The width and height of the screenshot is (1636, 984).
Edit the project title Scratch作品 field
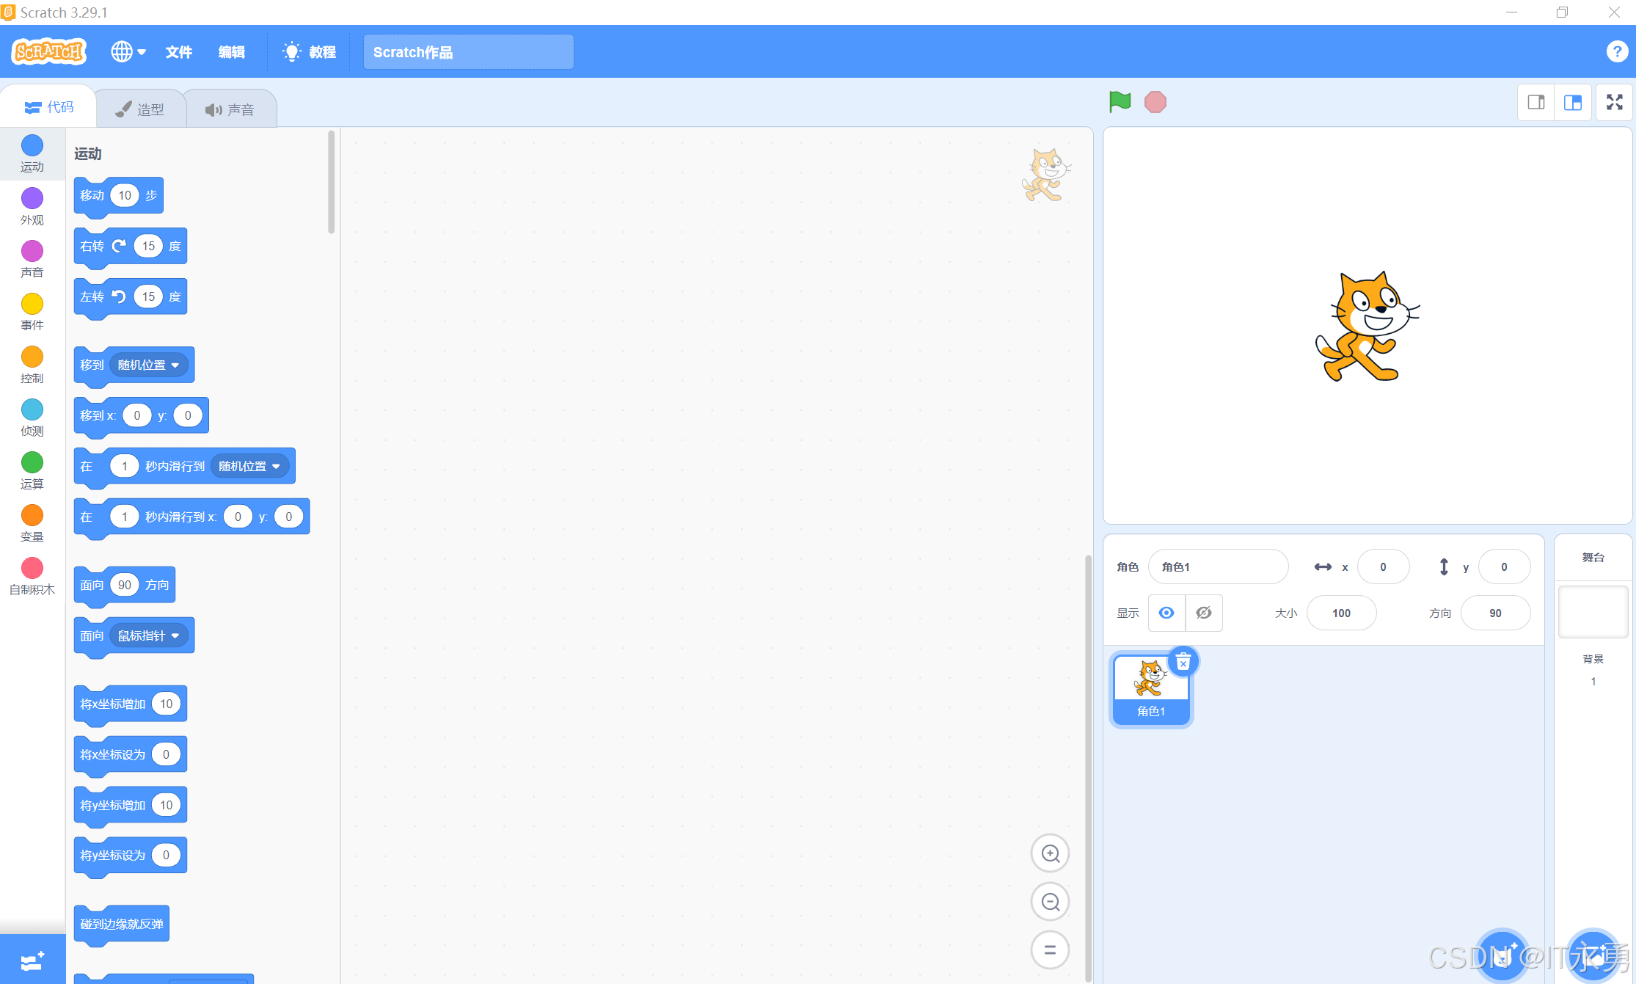coord(468,52)
